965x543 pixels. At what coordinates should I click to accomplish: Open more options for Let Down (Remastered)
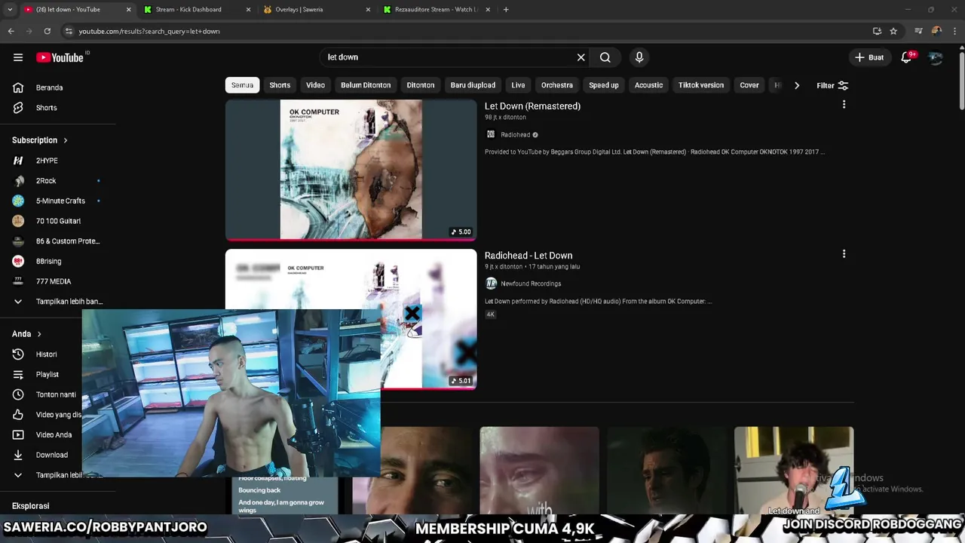pyautogui.click(x=844, y=105)
